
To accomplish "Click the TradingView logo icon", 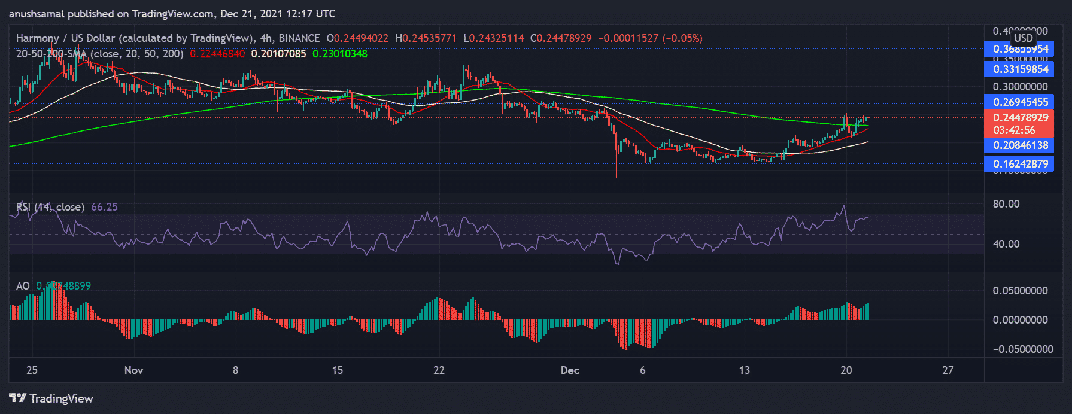I will [17, 398].
